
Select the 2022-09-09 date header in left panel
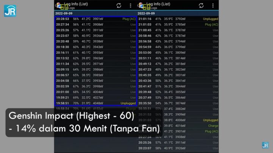pyautogui.click(x=96, y=13)
